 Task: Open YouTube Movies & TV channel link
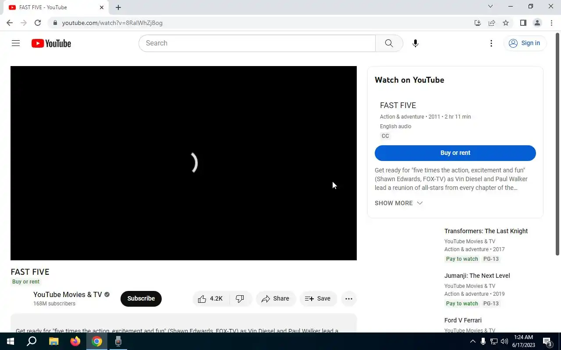pyautogui.click(x=67, y=294)
